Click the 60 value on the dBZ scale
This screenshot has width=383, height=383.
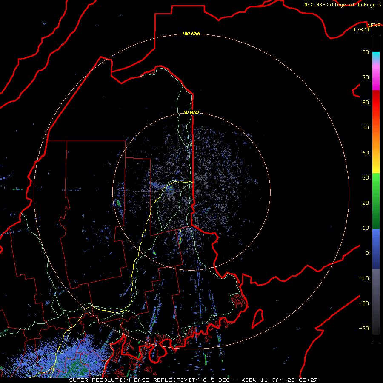coord(366,102)
